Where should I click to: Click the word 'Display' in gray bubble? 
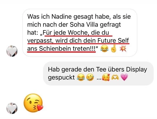click(x=137, y=69)
